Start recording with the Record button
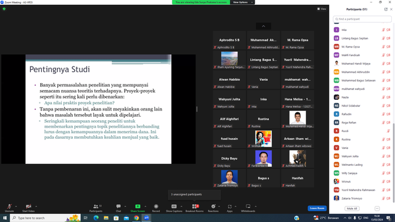Screen dimensions: 395x222 tap(156, 208)
